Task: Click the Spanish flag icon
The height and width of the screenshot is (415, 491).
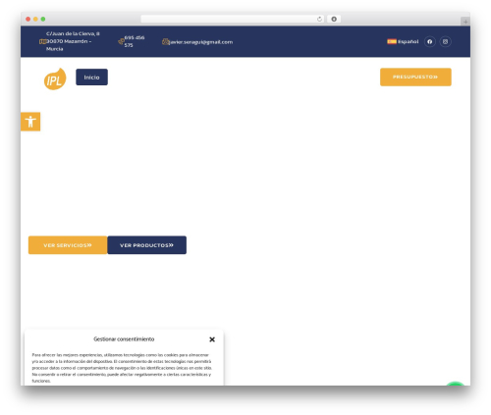Action: pyautogui.click(x=392, y=41)
